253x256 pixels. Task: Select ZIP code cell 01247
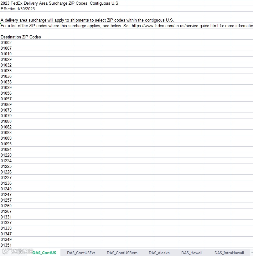pyautogui.click(x=24, y=195)
